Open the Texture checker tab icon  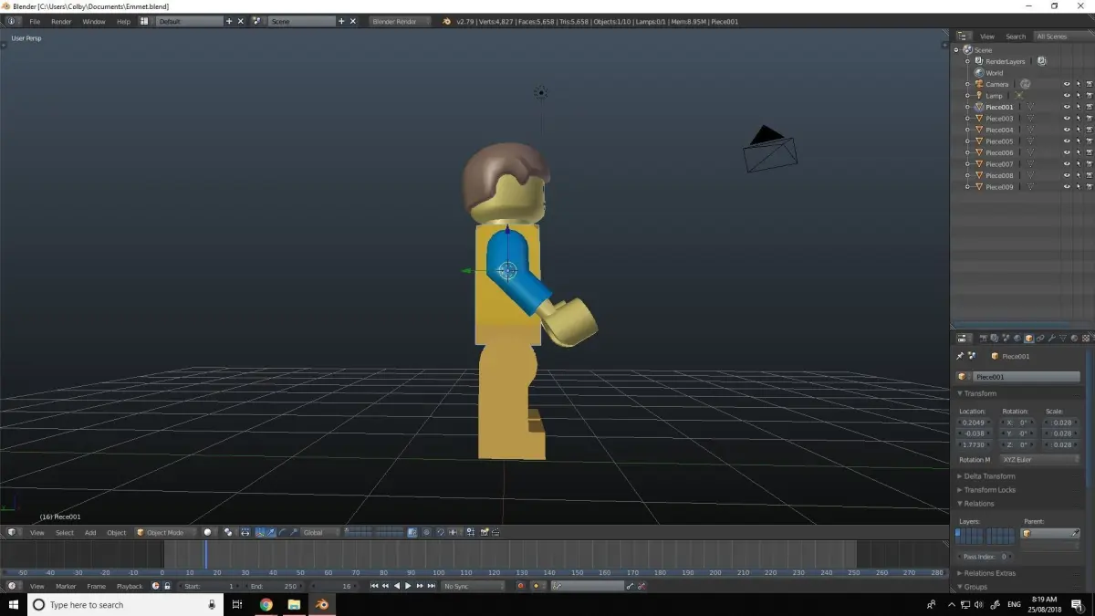coord(1085,338)
